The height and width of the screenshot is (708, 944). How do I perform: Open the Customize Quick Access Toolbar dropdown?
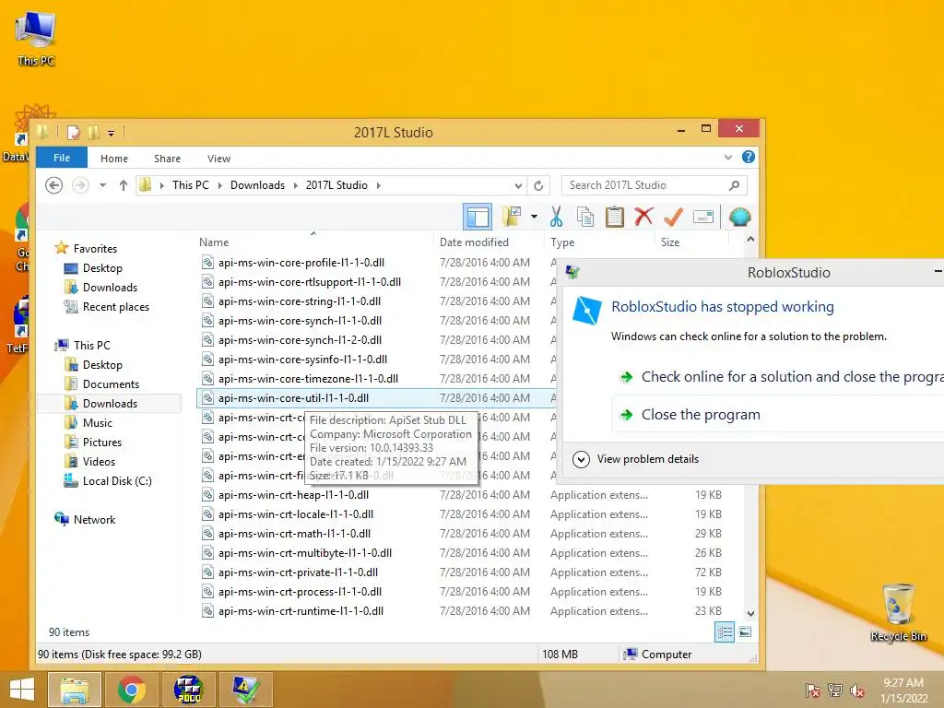(x=111, y=133)
